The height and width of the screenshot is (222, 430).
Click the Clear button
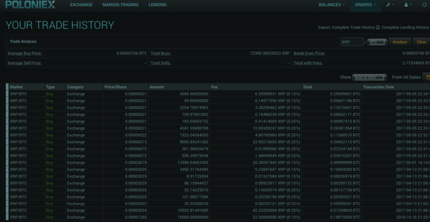pyautogui.click(x=421, y=42)
